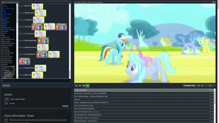219x123 pixels.
Task: Click user Algalon in user list
Action: tap(5, 20)
